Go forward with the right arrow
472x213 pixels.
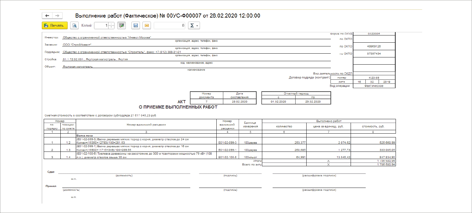(57, 16)
